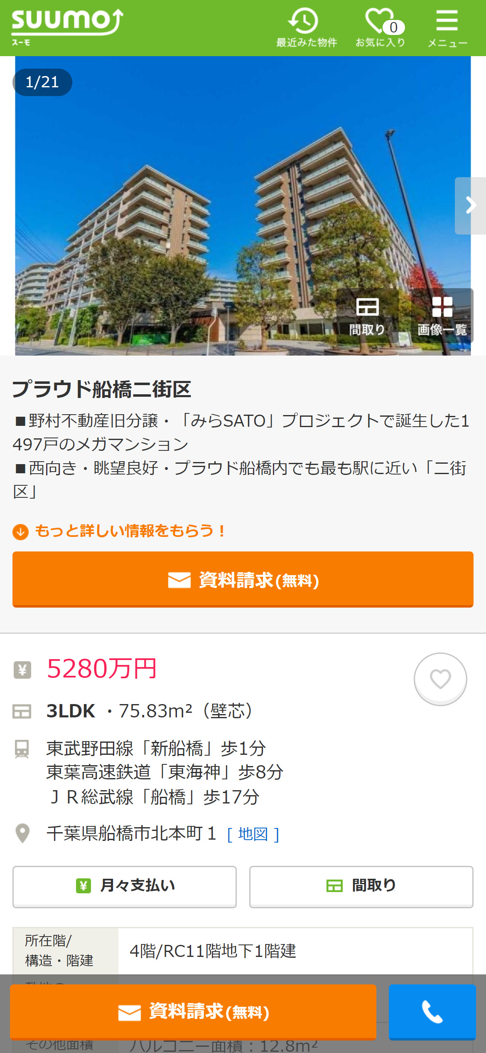
Task: Click the property title プラウド船橋二街区
Action: click(x=101, y=389)
